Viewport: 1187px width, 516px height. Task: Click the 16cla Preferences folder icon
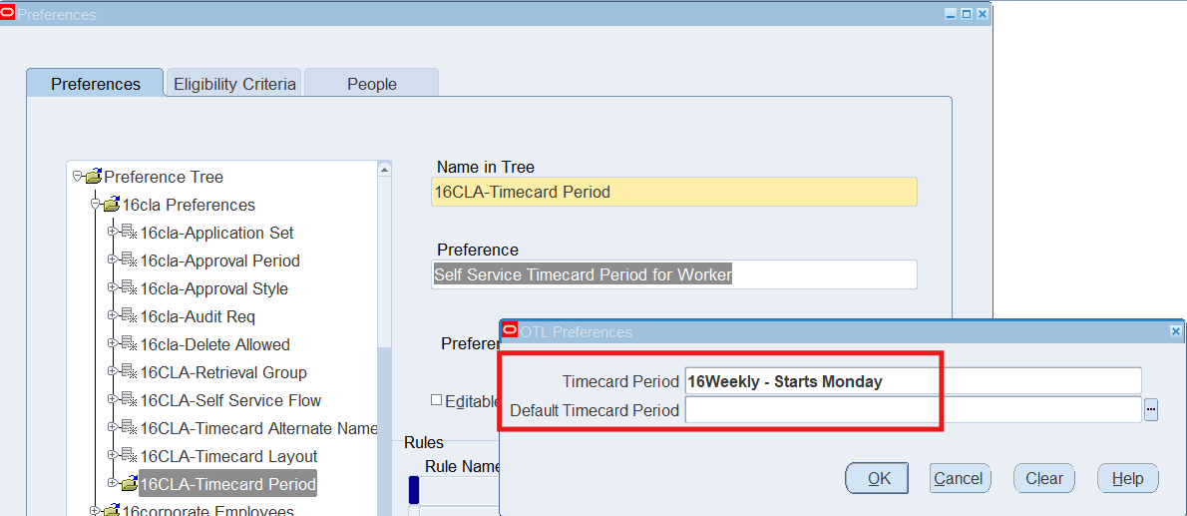coord(111,205)
